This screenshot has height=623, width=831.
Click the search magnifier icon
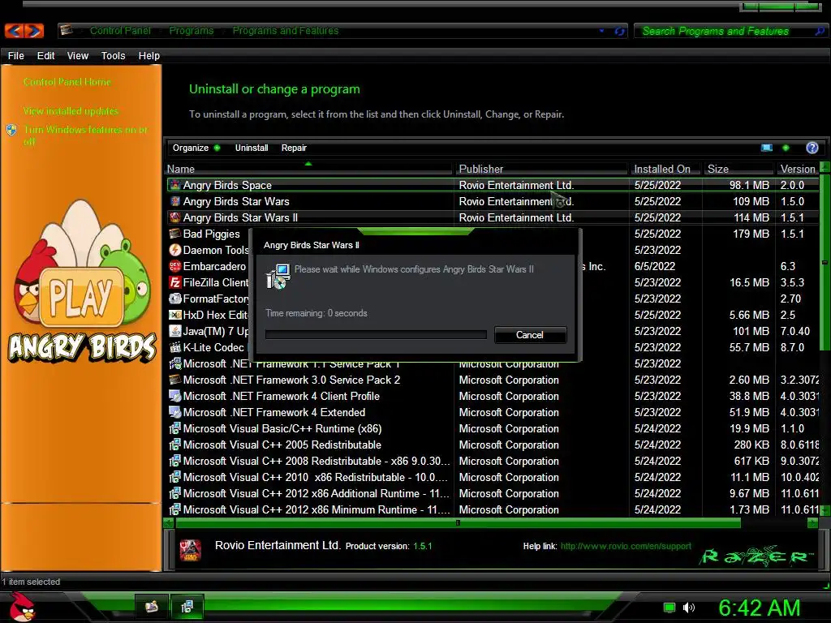pos(820,32)
